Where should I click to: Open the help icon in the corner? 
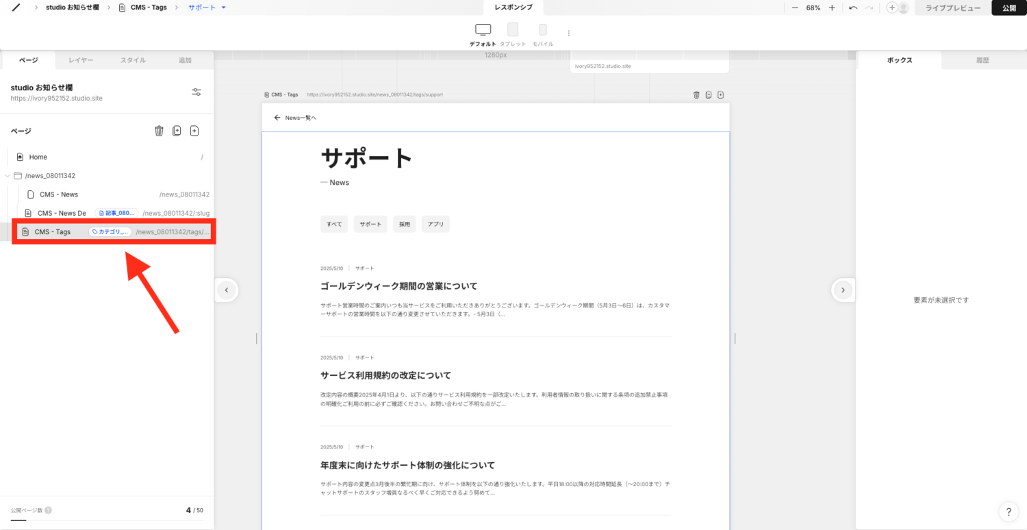pyautogui.click(x=1009, y=512)
